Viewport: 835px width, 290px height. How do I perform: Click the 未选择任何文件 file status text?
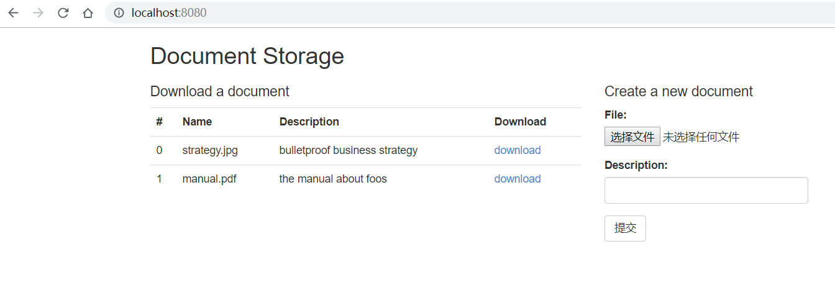[701, 137]
